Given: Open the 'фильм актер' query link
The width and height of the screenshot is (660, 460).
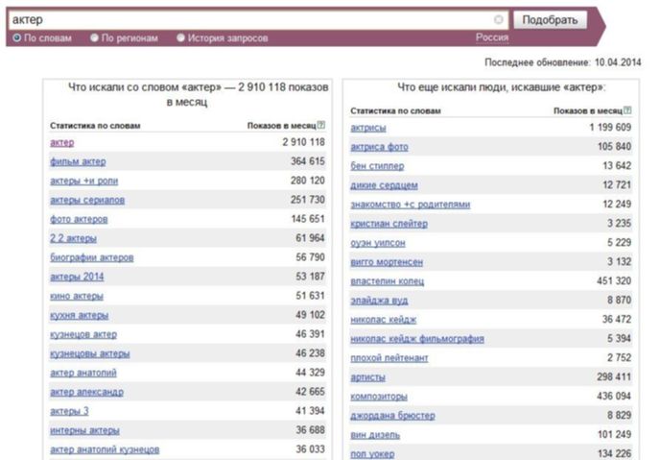Looking at the screenshot, I should click(78, 161).
